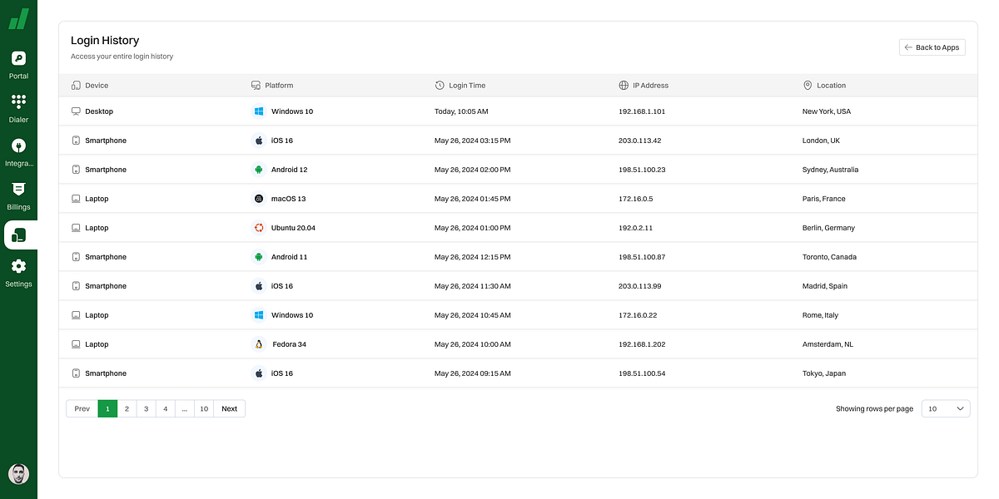Go to page 3
This screenshot has width=999, height=499.
146,408
